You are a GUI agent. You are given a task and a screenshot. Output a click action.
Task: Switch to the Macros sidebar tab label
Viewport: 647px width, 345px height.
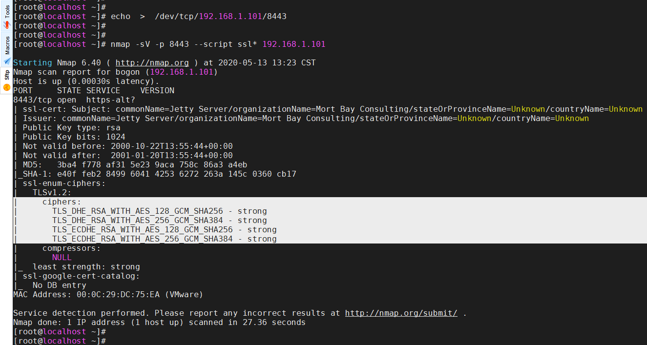(x=7, y=45)
